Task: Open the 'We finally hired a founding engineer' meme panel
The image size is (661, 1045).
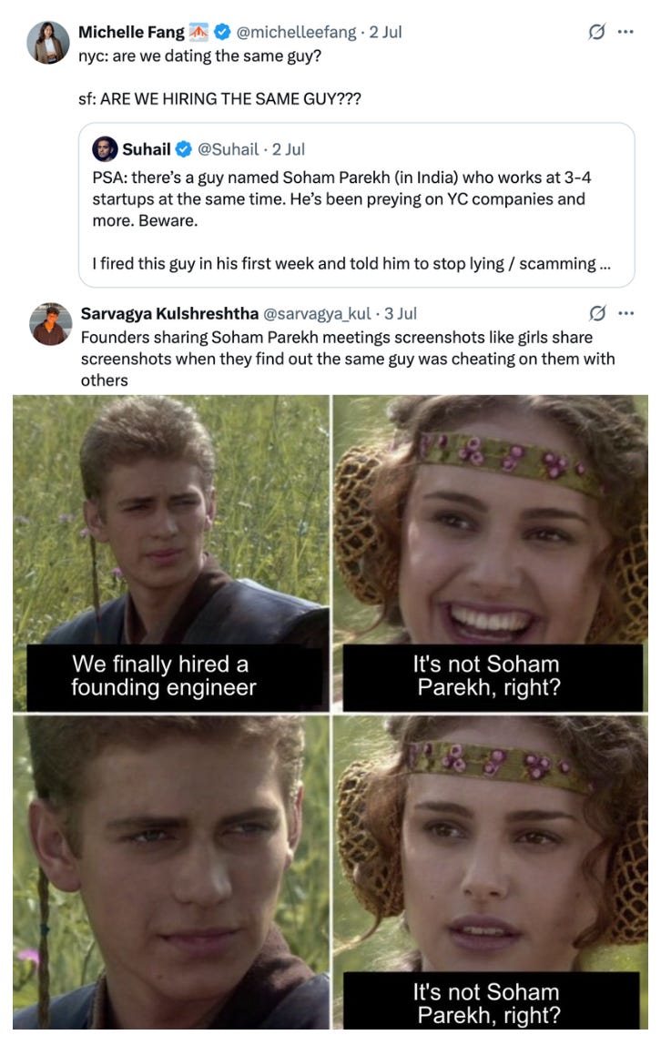Action: point(170,553)
